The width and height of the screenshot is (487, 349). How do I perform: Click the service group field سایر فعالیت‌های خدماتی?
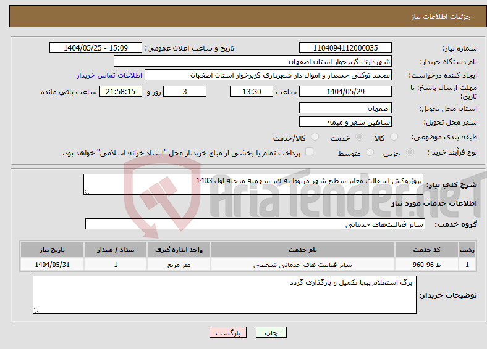coord(255,224)
